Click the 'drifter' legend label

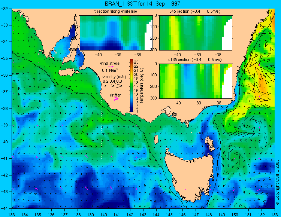tap(115, 95)
